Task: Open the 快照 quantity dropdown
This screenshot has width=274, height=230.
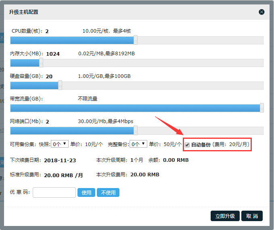Action: (x=60, y=144)
